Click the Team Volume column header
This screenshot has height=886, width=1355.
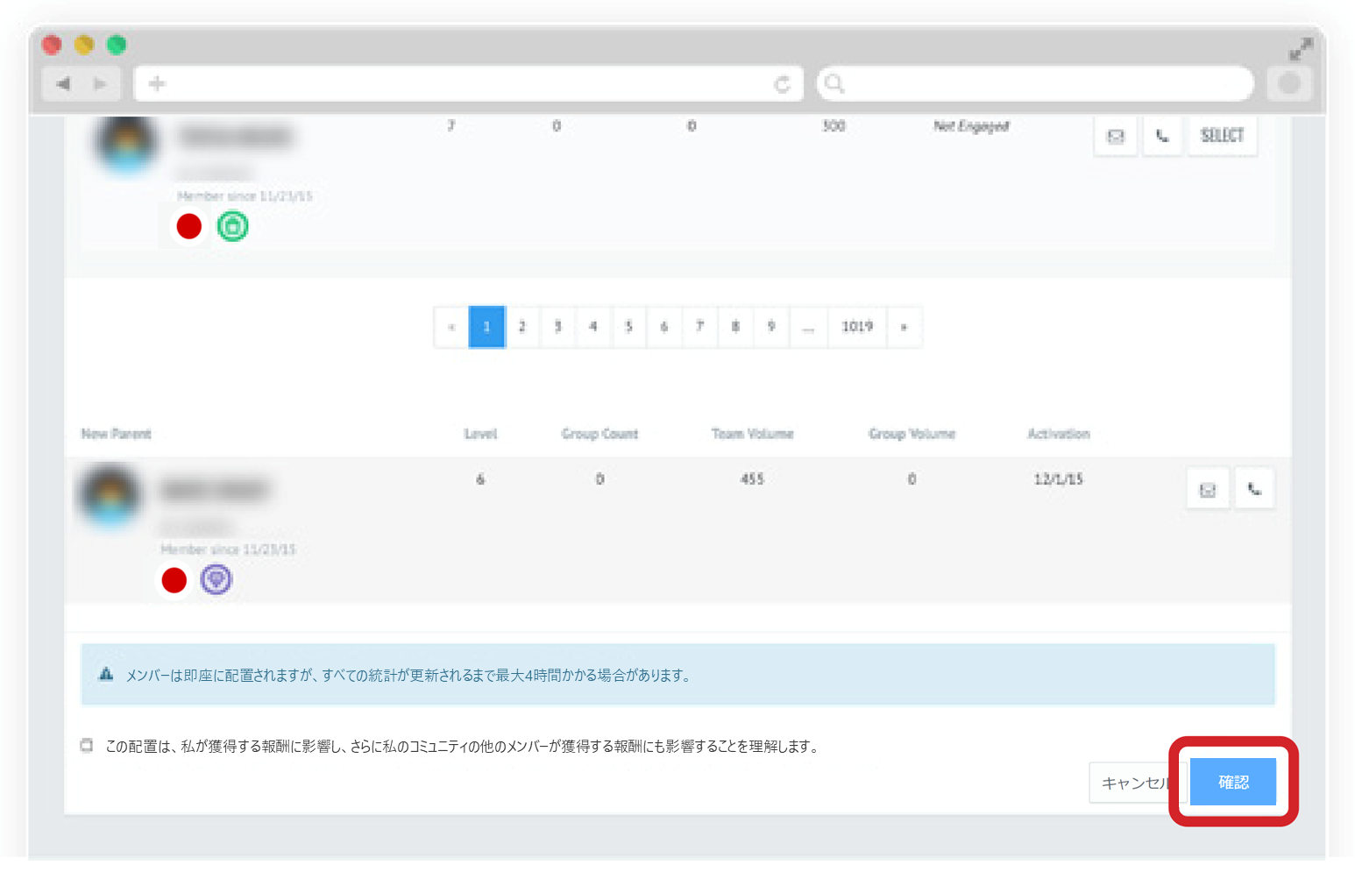click(x=753, y=434)
